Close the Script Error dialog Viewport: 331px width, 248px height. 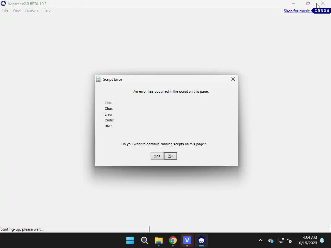pos(233,79)
